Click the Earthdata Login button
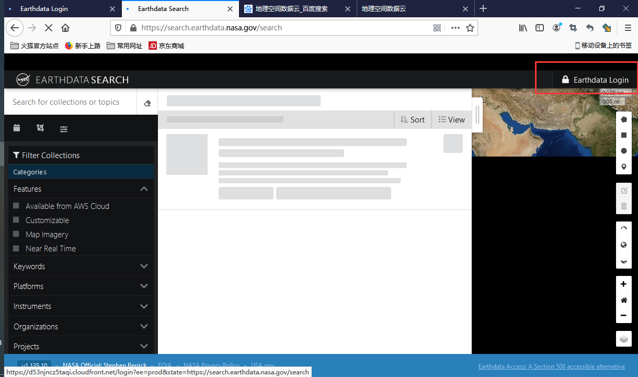Image resolution: width=638 pixels, height=377 pixels. click(x=594, y=80)
